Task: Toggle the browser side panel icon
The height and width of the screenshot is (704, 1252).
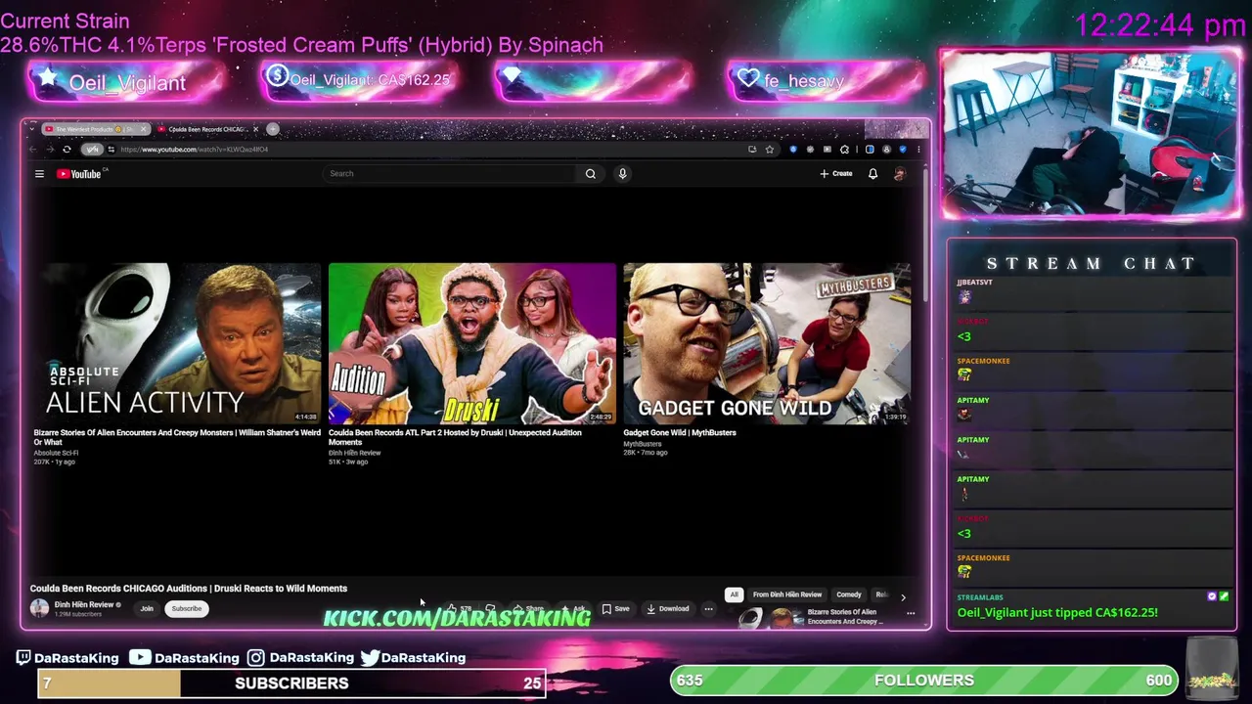Action: click(x=870, y=150)
